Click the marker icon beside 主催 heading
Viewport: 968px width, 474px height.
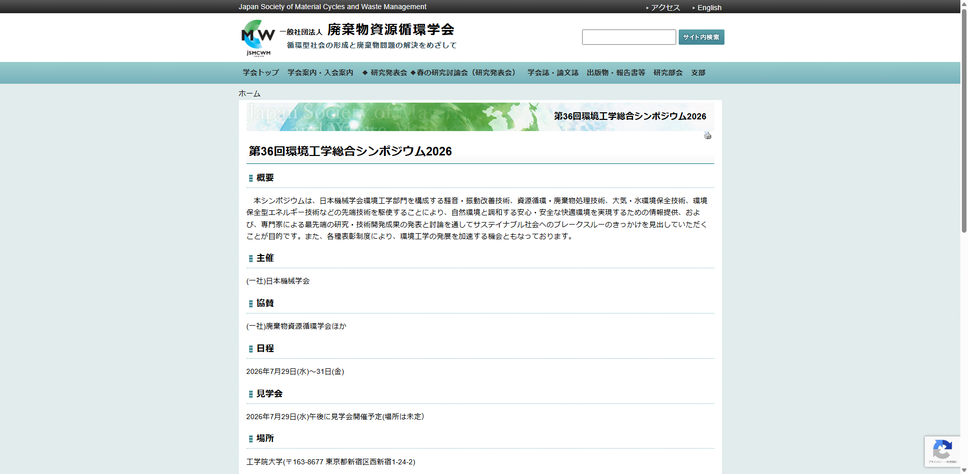[x=250, y=258]
